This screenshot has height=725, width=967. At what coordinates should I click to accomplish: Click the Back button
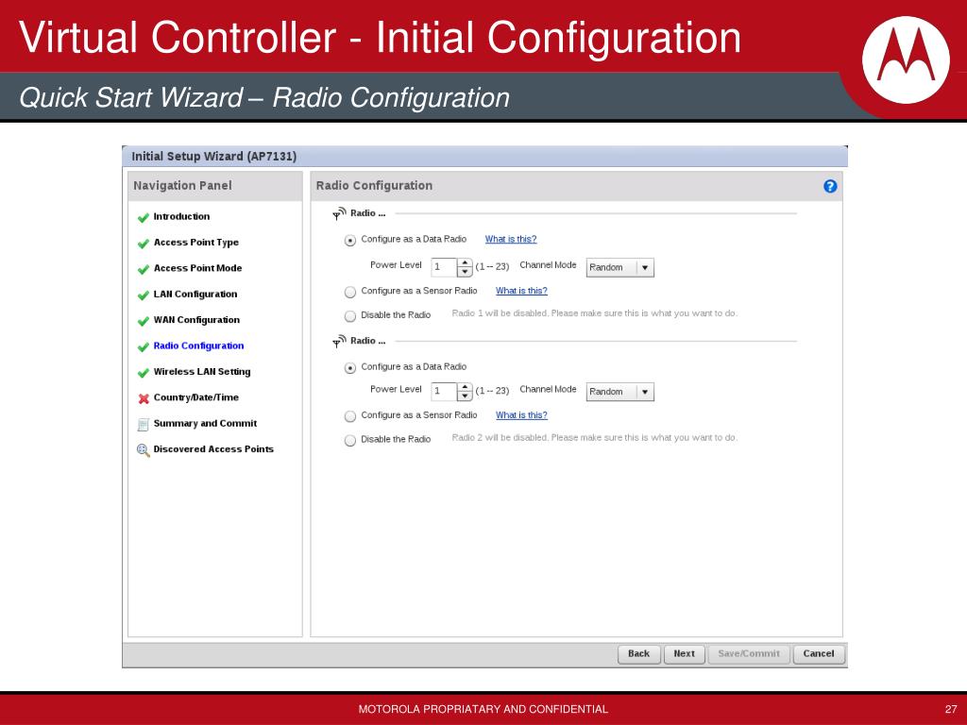pos(639,654)
